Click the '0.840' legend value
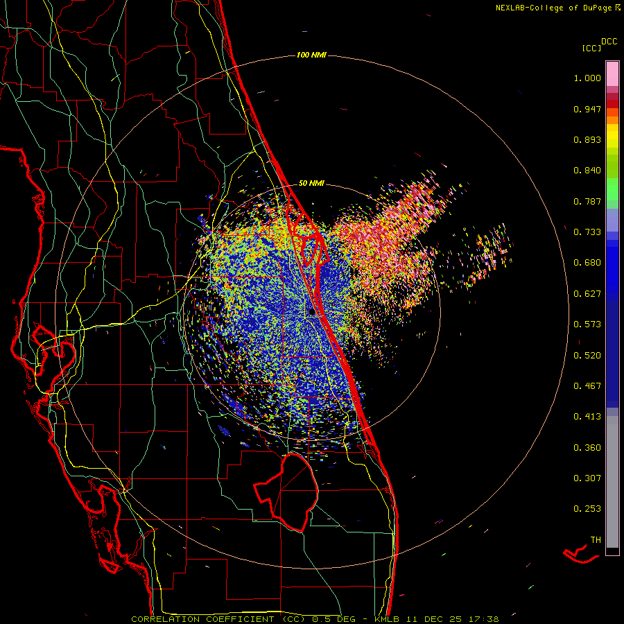This screenshot has height=624, width=624. (x=587, y=171)
